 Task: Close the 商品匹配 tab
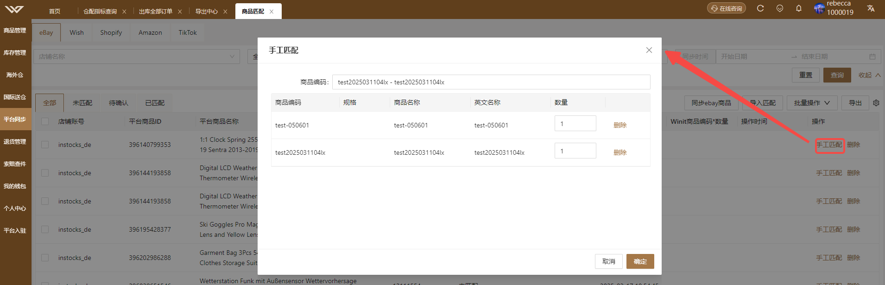coord(272,12)
